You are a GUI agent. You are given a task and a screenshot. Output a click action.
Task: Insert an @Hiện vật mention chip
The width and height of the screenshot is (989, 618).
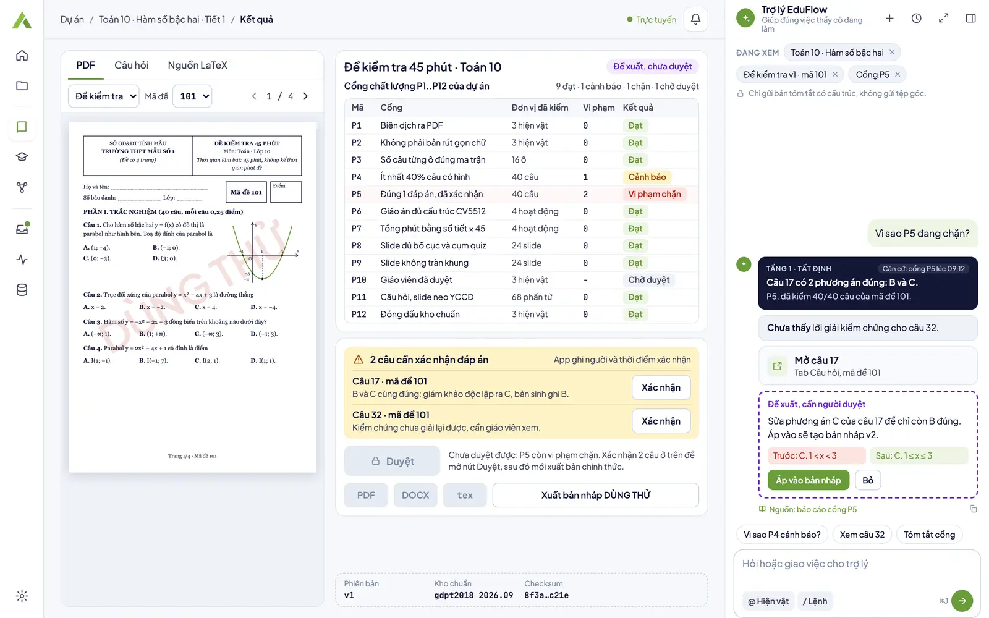pos(768,601)
